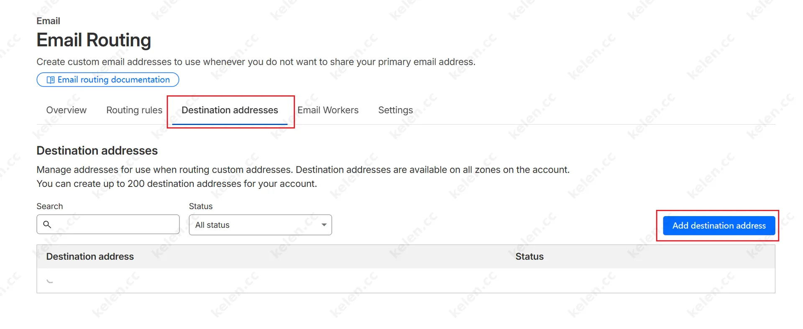Expand the Status dropdown arrow
This screenshot has height=329, width=803.
point(324,225)
